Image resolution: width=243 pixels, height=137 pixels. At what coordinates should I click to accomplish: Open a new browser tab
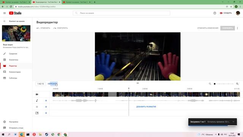coord(95,2)
